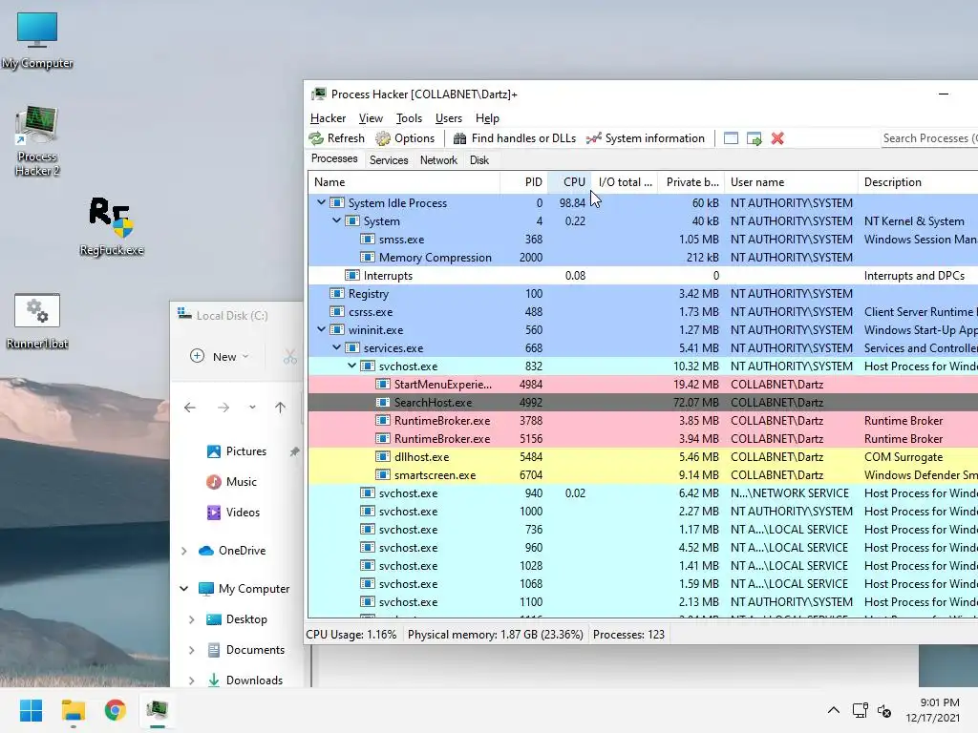Select smartscreen.exe process row
This screenshot has width=978, height=733.
point(643,475)
